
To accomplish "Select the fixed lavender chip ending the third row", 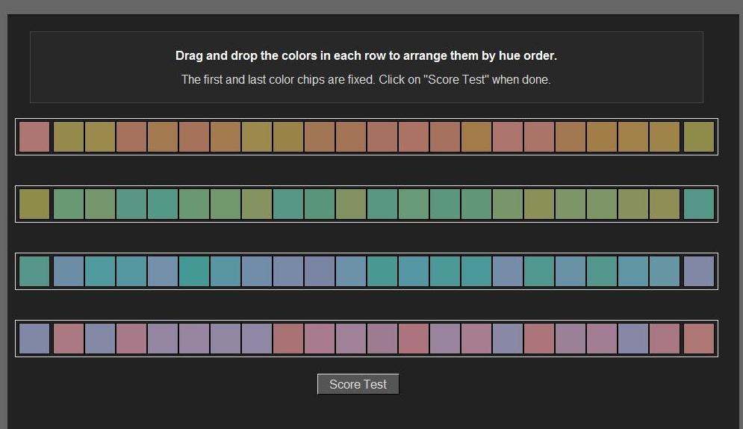I will tap(698, 271).
